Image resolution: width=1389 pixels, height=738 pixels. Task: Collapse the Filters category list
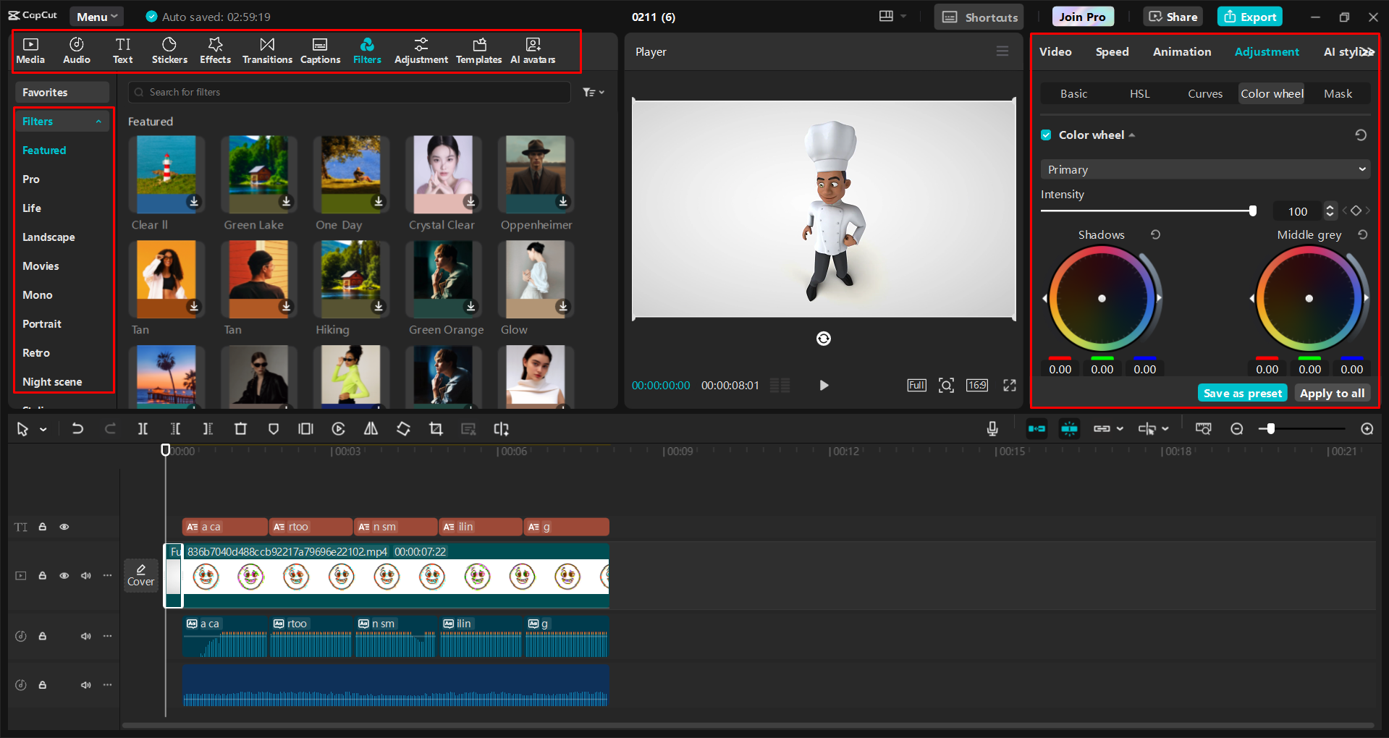[98, 122]
